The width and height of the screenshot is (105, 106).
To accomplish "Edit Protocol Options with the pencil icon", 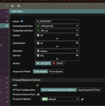I will tap(82, 99).
